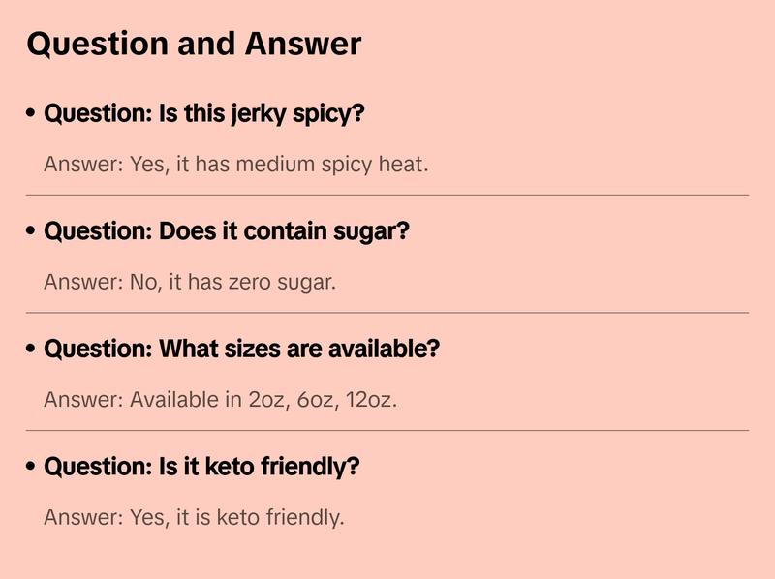Click the "Does it contain sugar?" question
The image size is (775, 579).
227,232
